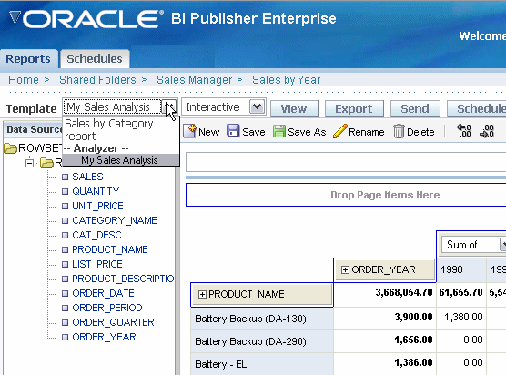This screenshot has width=506, height=375.
Task: Select My Sales Analysis in the dropdown list
Action: click(x=120, y=160)
